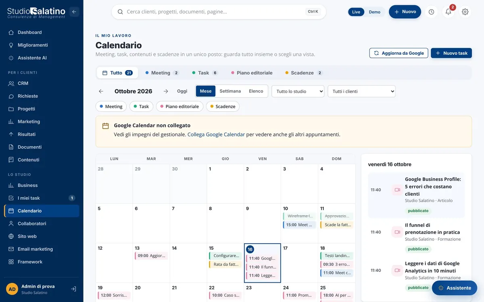This screenshot has height=302, width=484.
Task: Click the logout icon beside Admin di prova
Action: pos(74,289)
